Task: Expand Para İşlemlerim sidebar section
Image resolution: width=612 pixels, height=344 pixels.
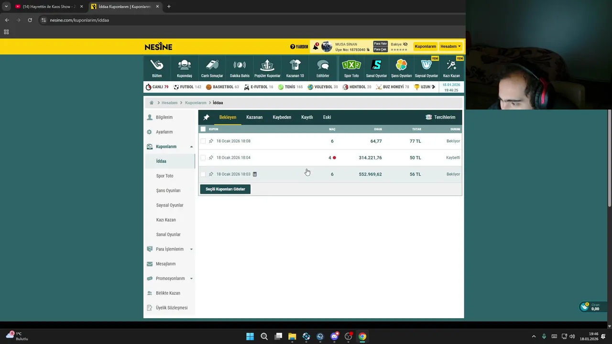Action: (x=191, y=249)
